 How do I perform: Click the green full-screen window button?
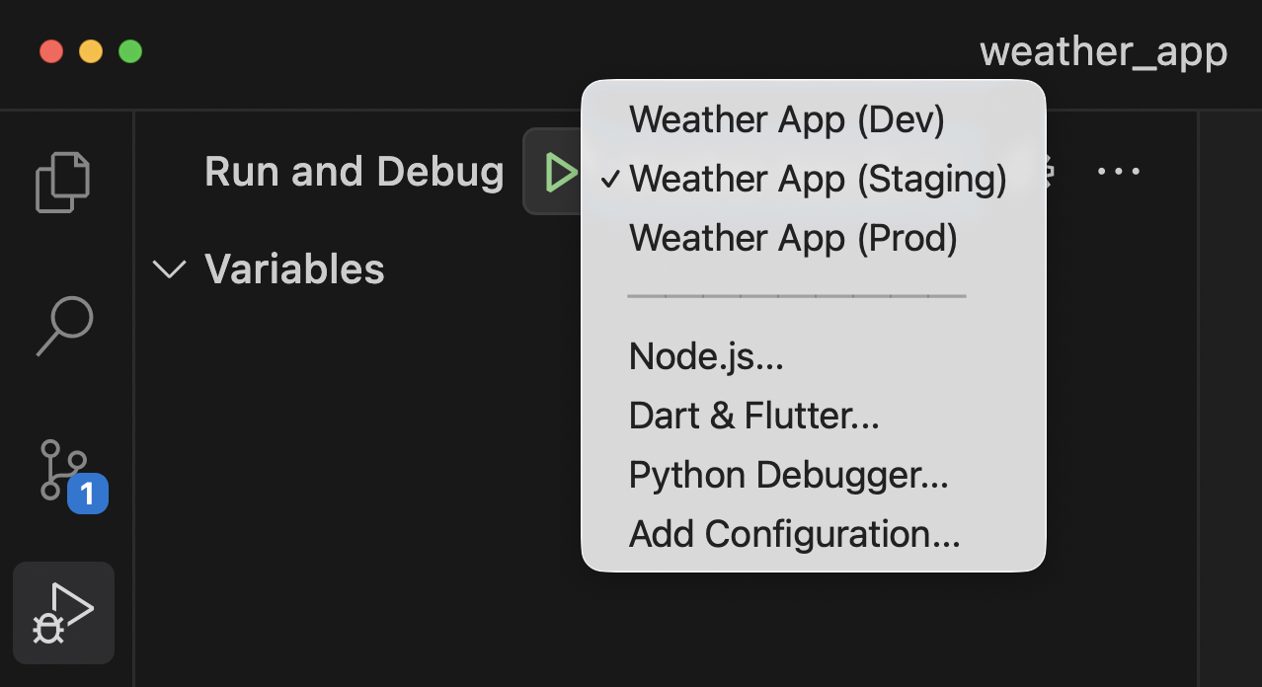130,51
